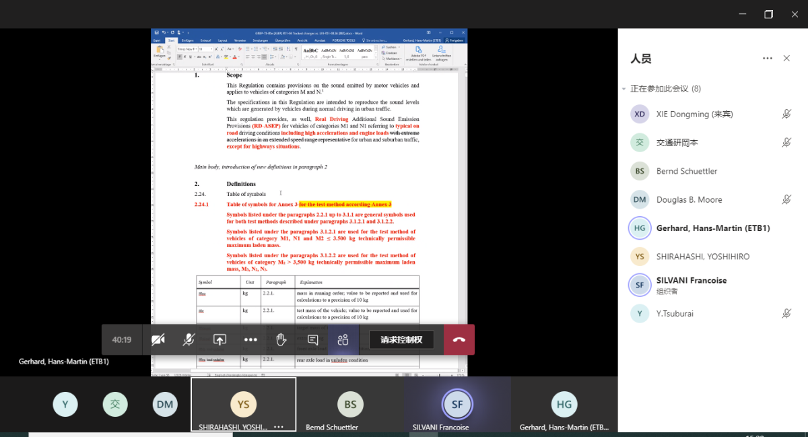Screen dimensions: 808x437
Task: Open more options on SHIRAHASHI video tile
Action: click(279, 427)
